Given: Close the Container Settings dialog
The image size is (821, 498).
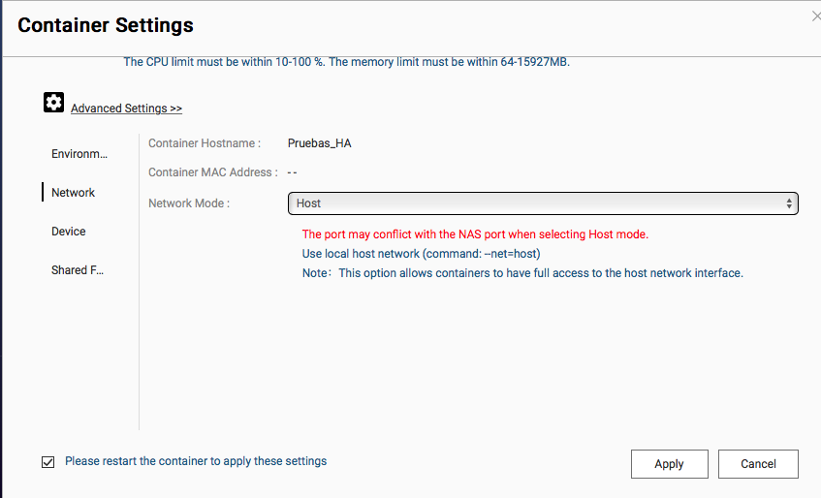Looking at the screenshot, I should point(815,16).
